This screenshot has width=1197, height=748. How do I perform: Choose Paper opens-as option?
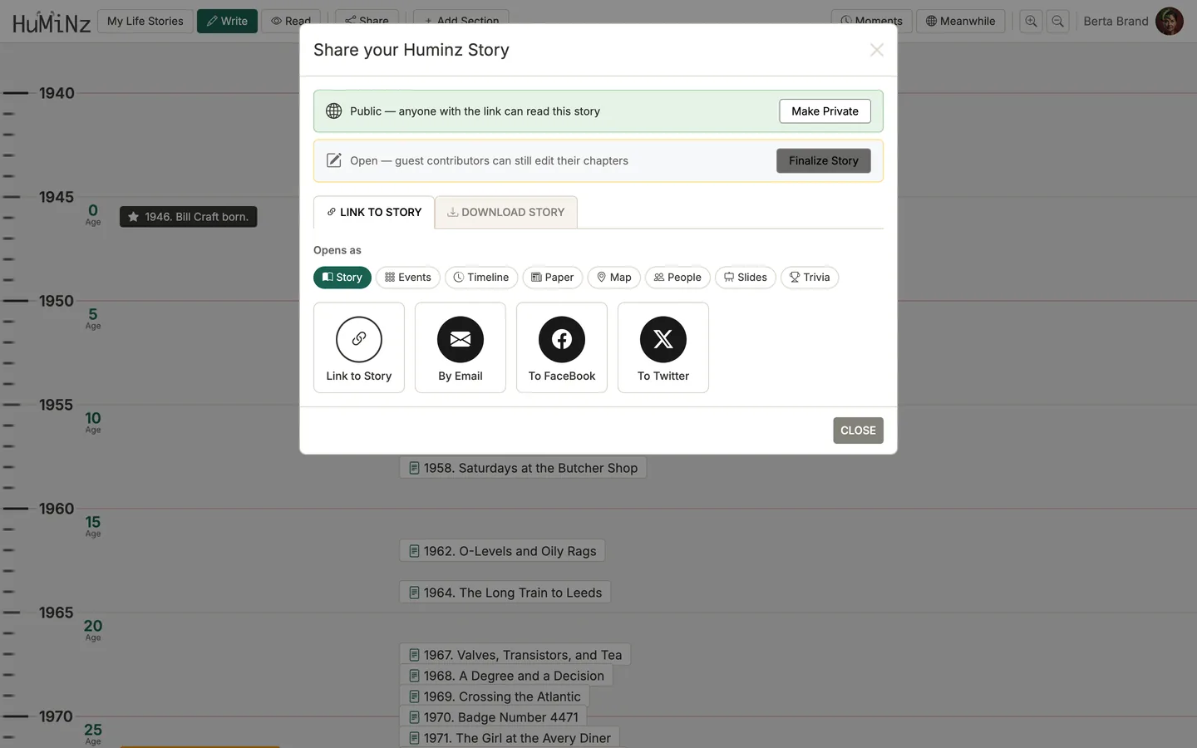tap(553, 278)
